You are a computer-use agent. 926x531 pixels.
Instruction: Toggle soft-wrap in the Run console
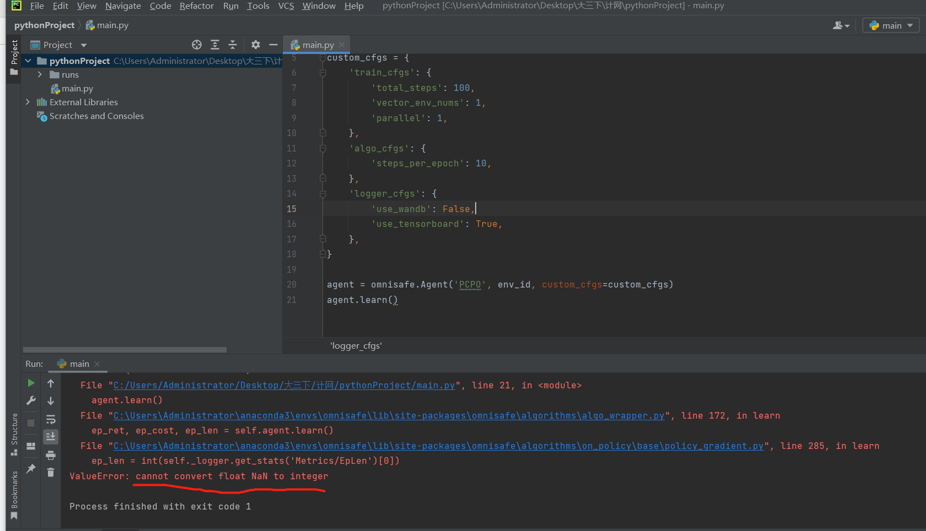coord(51,420)
